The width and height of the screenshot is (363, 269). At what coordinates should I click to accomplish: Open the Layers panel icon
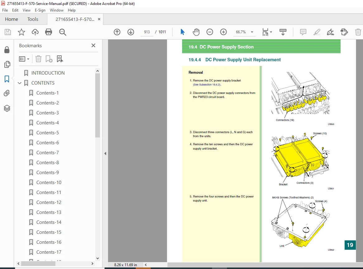point(7,108)
